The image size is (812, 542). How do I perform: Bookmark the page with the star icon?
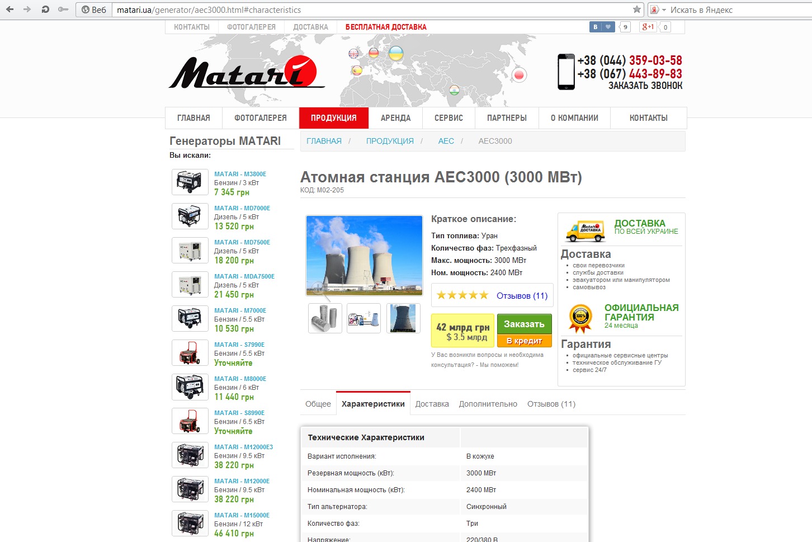pos(636,10)
